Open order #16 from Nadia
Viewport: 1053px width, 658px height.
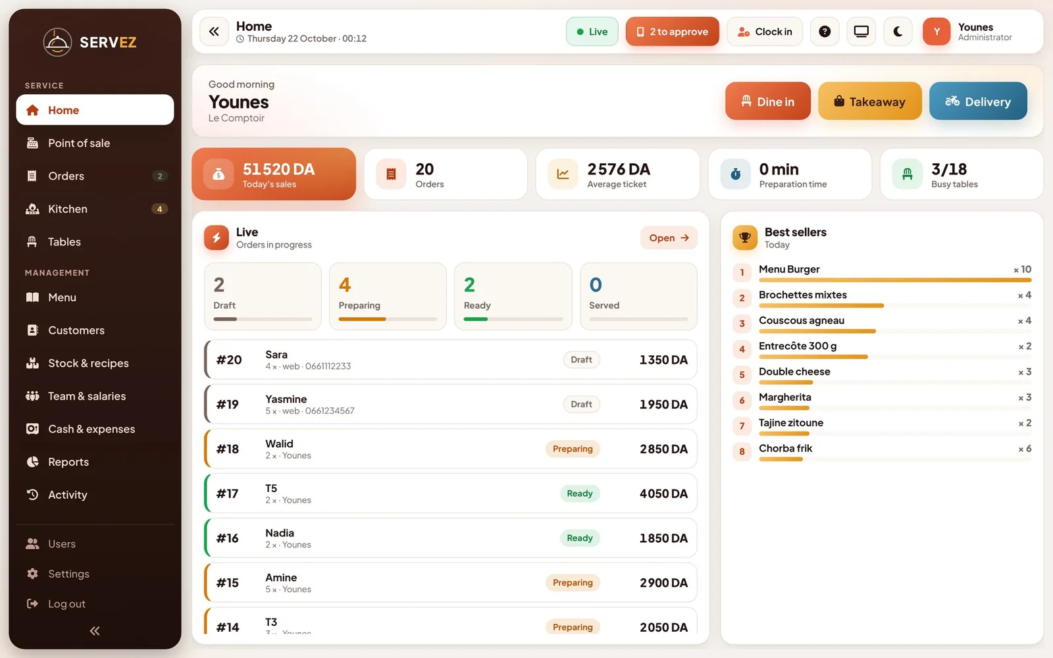pos(451,538)
